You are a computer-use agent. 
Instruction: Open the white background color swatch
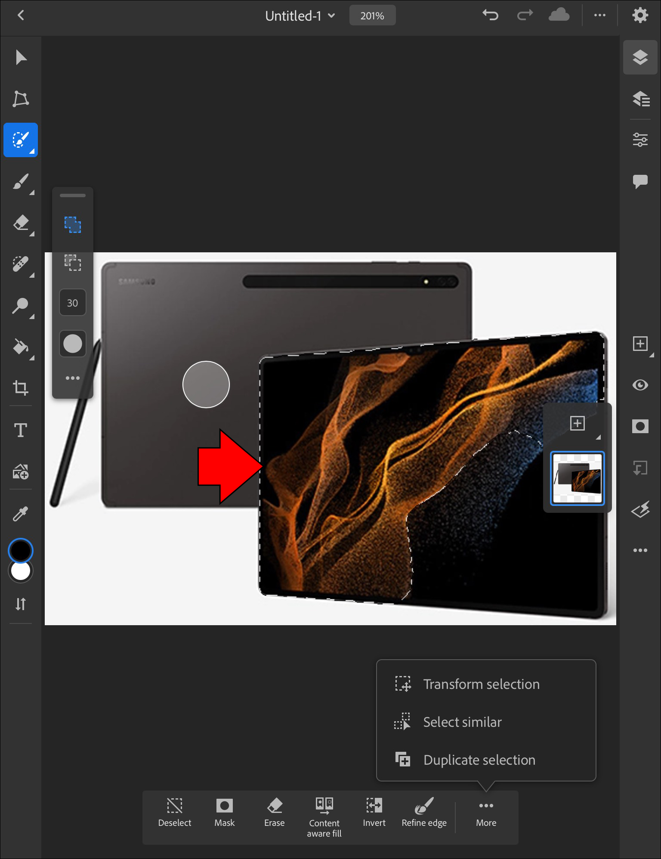21,571
